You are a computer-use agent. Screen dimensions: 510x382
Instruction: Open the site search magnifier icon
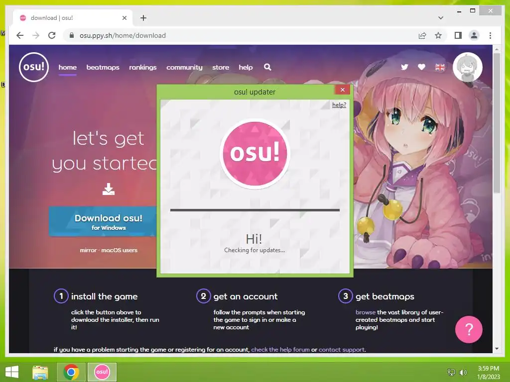pos(267,67)
